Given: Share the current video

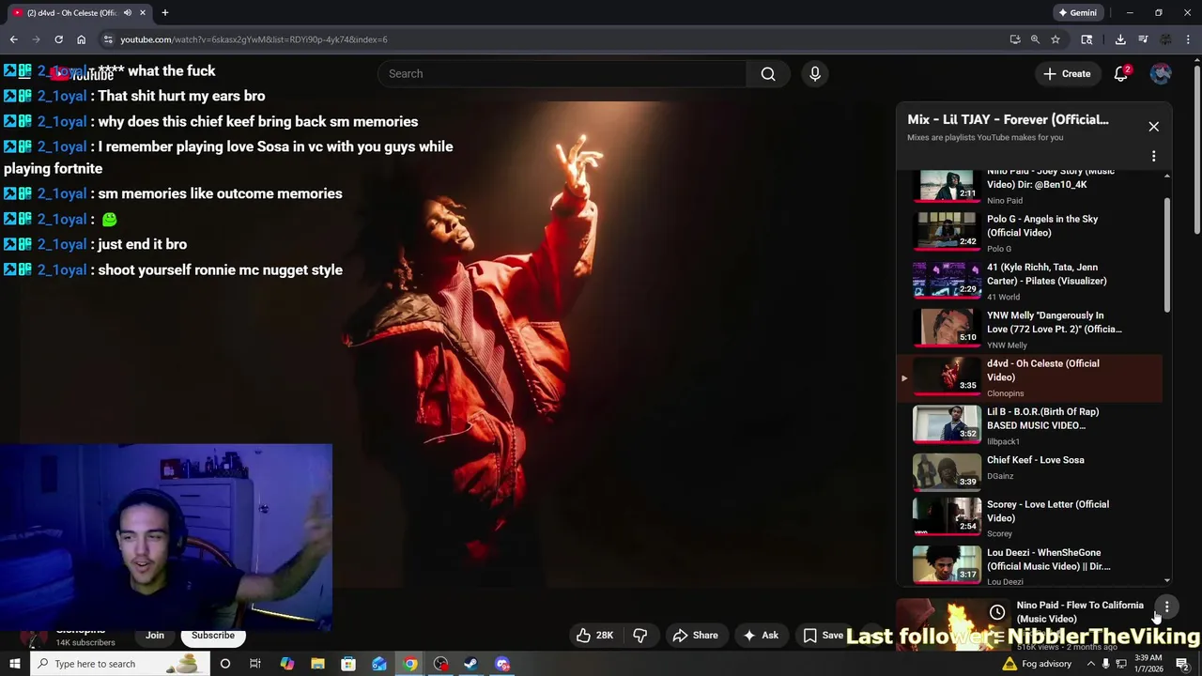Looking at the screenshot, I should (696, 636).
